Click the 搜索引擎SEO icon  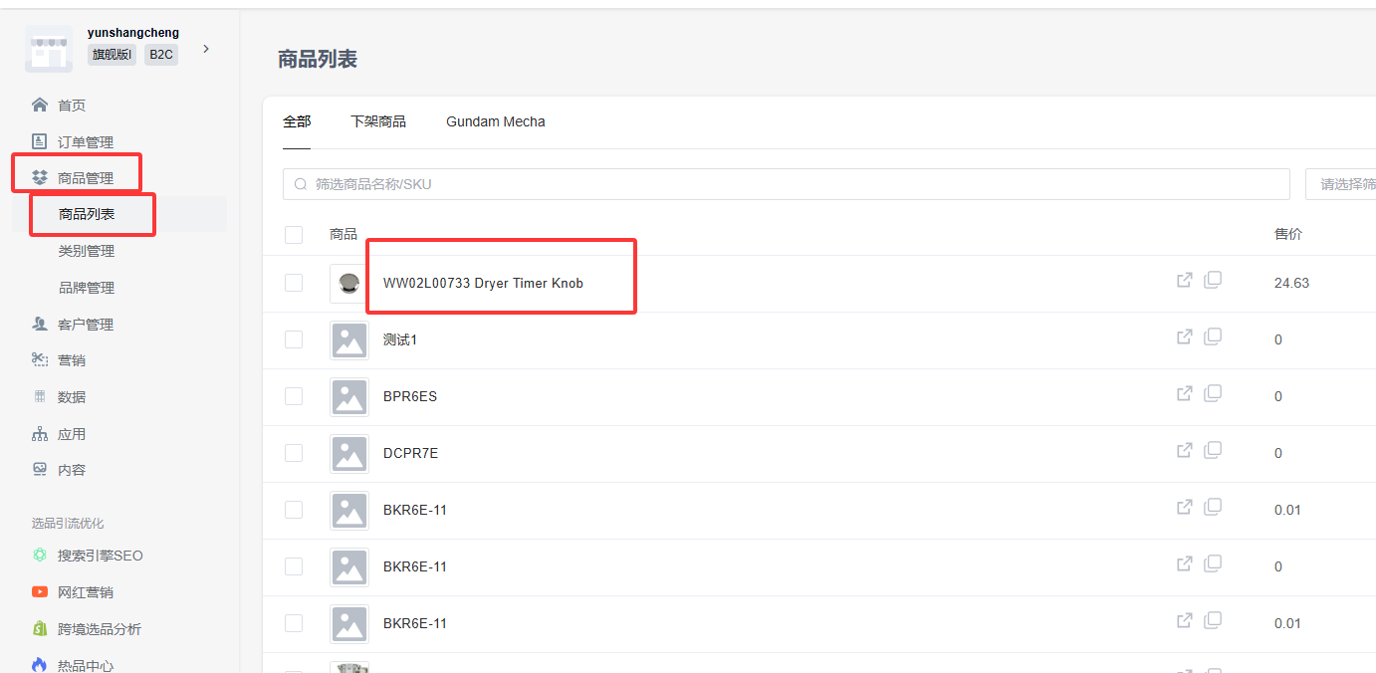(x=40, y=556)
